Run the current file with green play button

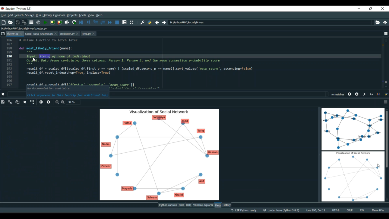tap(45, 23)
